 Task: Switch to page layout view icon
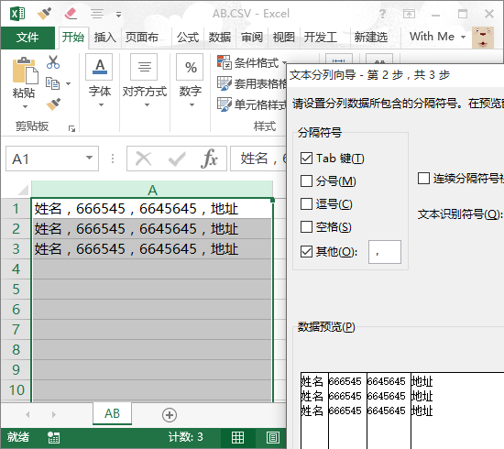point(272,437)
